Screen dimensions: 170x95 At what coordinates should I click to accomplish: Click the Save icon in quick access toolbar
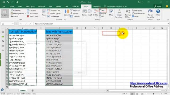click(x=4, y=2)
